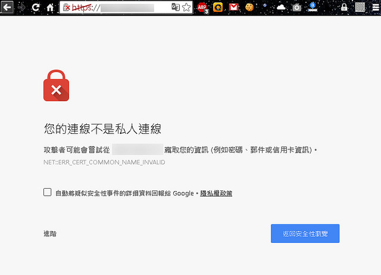381x275 pixels.
Task: Expand the 進階 advanced options
Action: point(50,234)
